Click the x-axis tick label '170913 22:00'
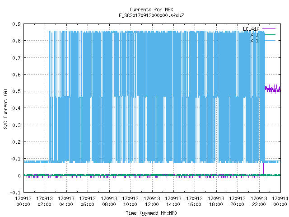Viewport: 289px width, 217px height. (x=259, y=202)
